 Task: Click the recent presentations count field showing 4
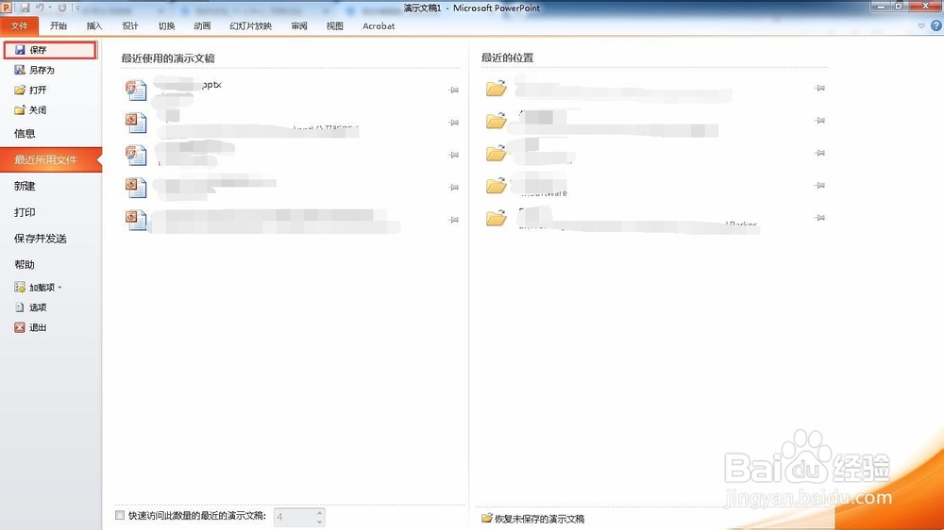pyautogui.click(x=295, y=517)
